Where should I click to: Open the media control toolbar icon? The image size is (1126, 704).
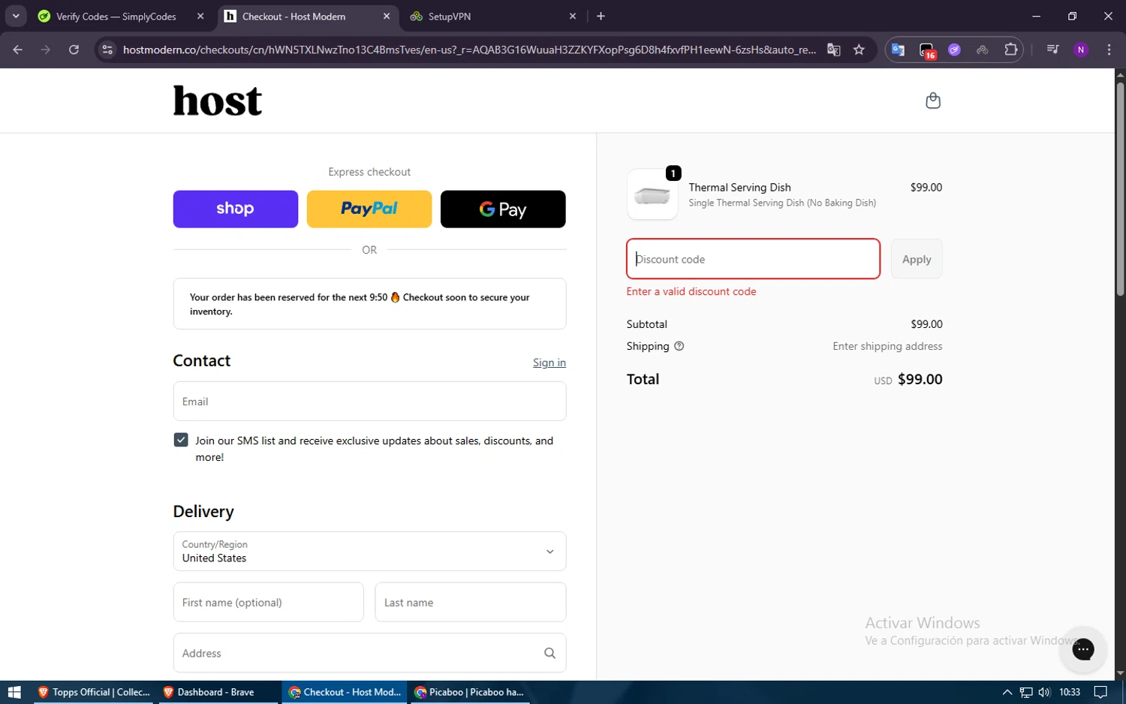1052,50
